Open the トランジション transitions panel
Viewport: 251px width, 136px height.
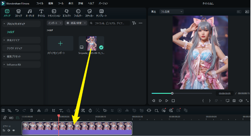54,13
